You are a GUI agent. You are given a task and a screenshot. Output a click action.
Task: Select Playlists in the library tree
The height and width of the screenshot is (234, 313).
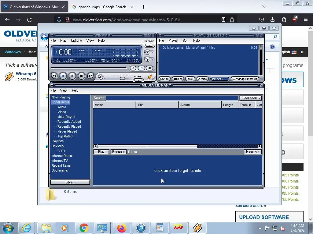[x=57, y=141]
